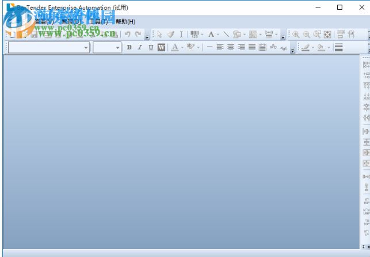Open the word processor W icon

[161, 47]
